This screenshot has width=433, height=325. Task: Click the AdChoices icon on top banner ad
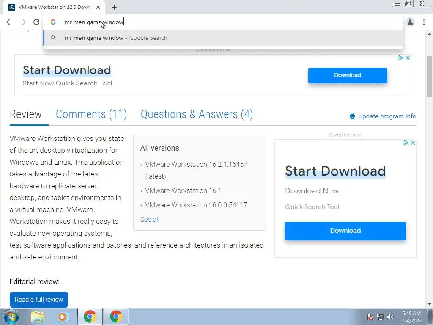(x=401, y=58)
